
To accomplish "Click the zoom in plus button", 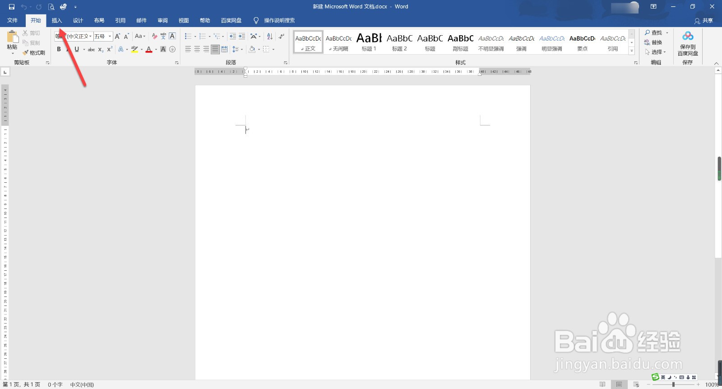I will pyautogui.click(x=698, y=384).
